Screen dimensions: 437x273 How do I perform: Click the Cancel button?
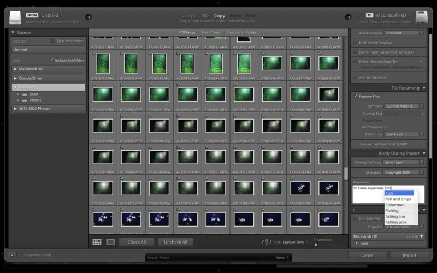pos(368,256)
